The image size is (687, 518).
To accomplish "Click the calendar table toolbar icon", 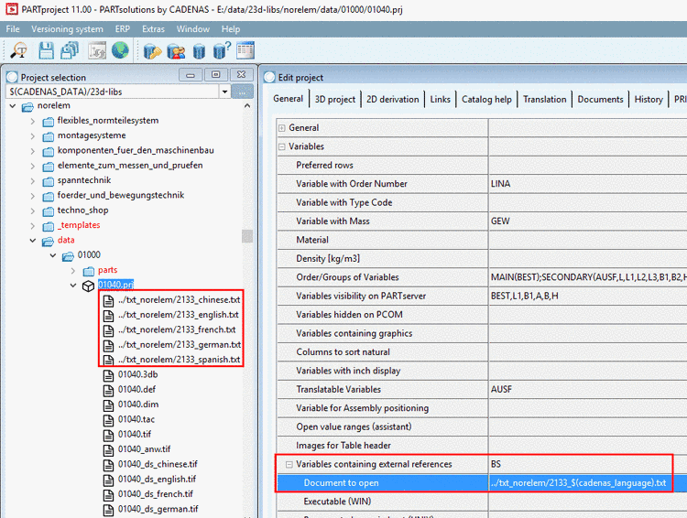I will point(245,50).
